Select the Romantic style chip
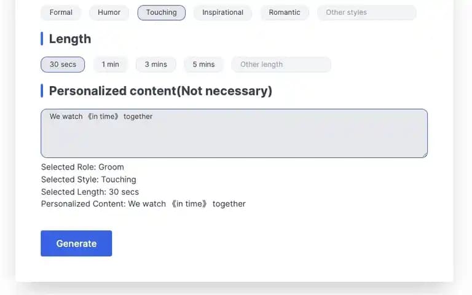Image resolution: width=472 pixels, height=295 pixels. (285, 13)
